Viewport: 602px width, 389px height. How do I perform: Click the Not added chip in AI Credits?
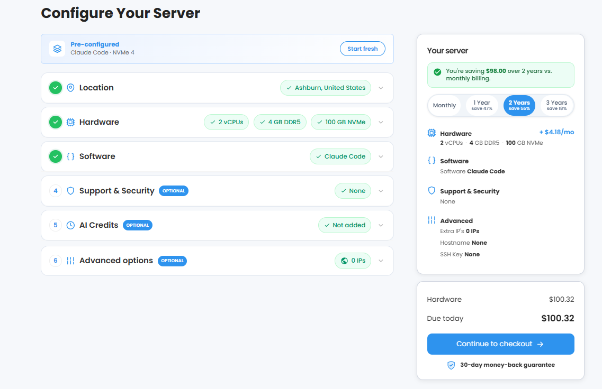coord(345,225)
